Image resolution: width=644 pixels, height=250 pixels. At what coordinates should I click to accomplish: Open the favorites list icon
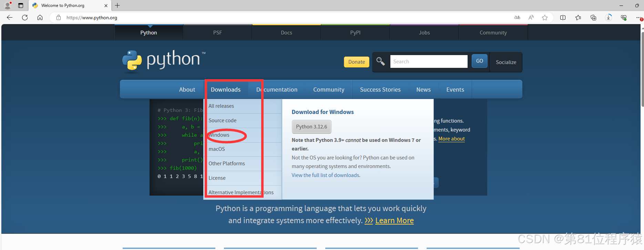[x=578, y=18]
